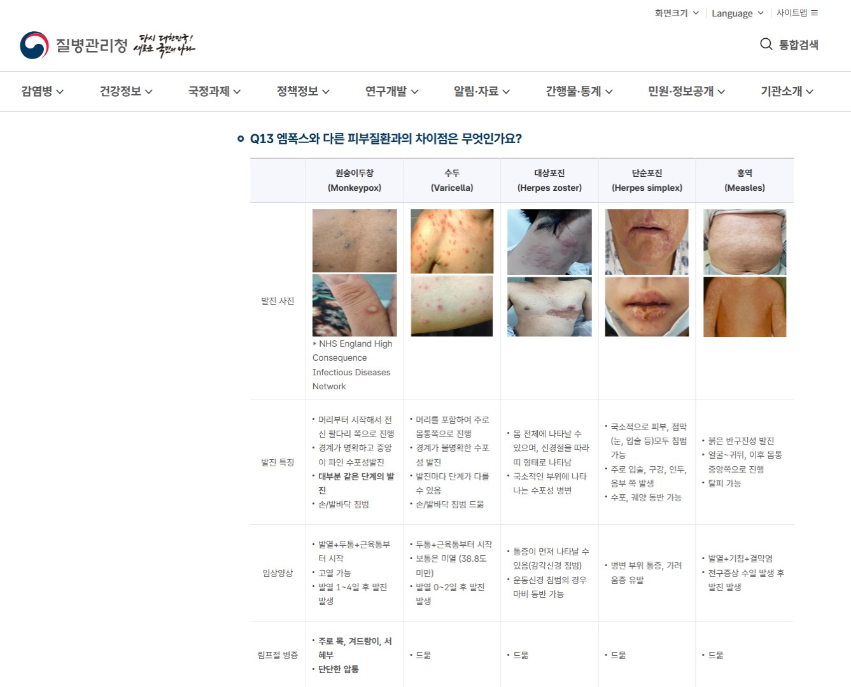
Task: Open the 사이트맵 hamburger icon
Action: 814,13
